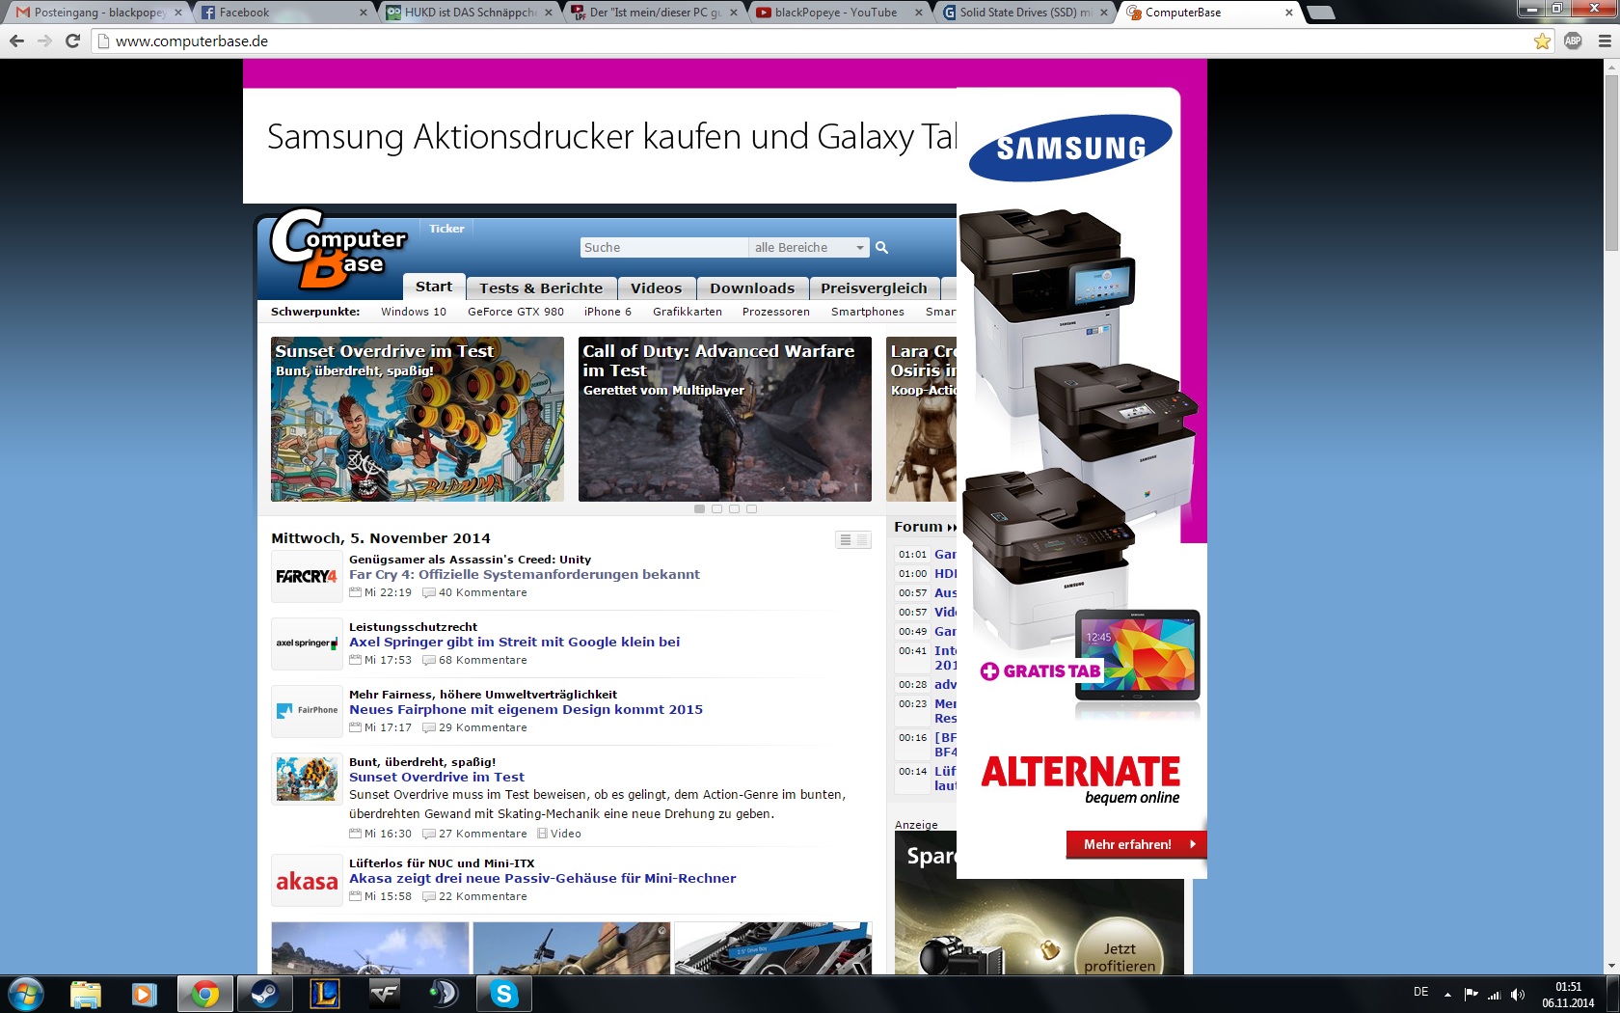The height and width of the screenshot is (1013, 1620).
Task: Open the Akasa Passiv-Gehäuse article link
Action: click(542, 878)
